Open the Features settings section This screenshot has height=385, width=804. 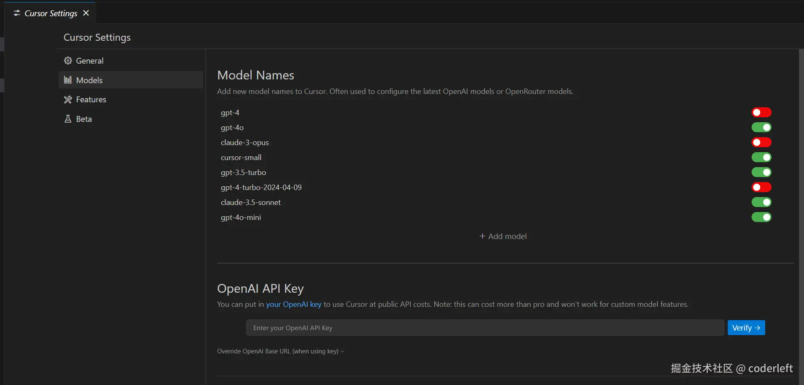coord(91,99)
